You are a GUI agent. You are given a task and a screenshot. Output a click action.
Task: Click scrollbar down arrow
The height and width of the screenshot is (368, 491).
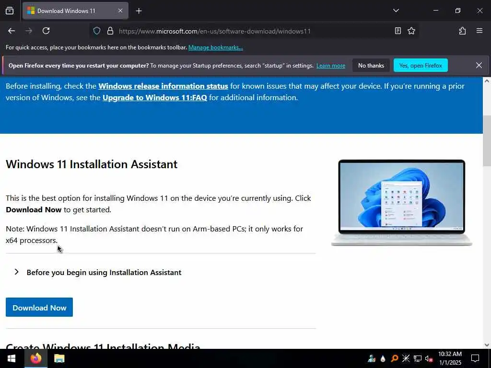(x=487, y=345)
